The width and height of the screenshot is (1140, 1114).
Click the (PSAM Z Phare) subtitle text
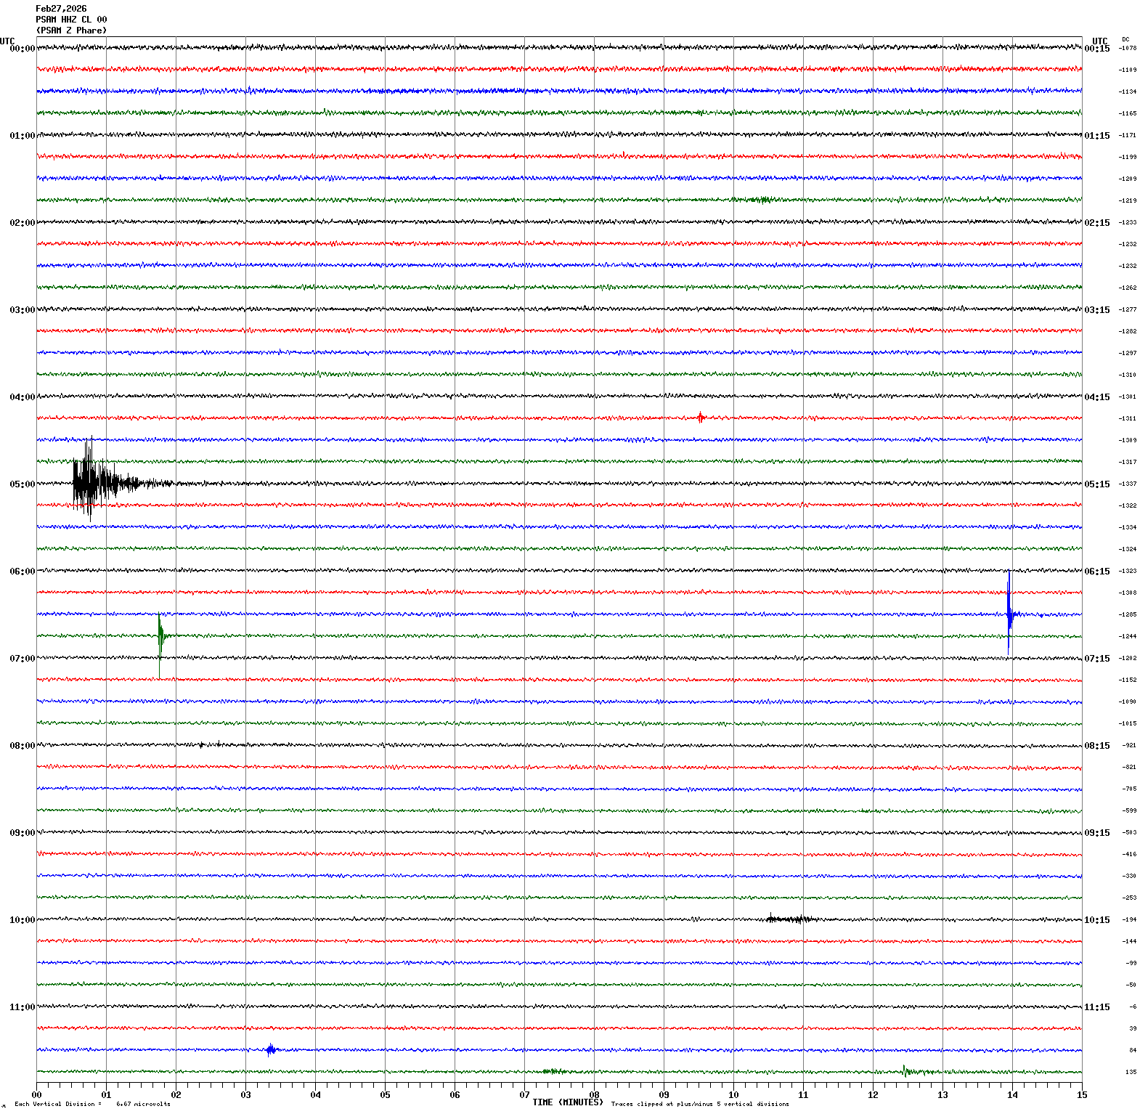71,31
